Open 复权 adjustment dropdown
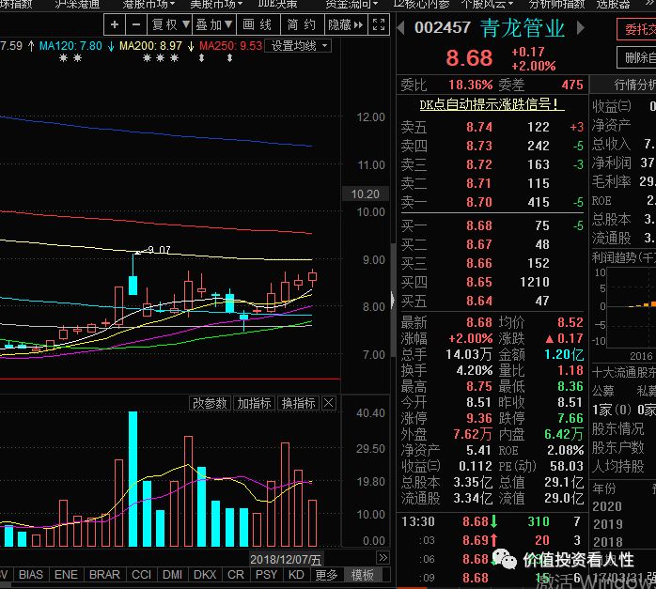 170,24
